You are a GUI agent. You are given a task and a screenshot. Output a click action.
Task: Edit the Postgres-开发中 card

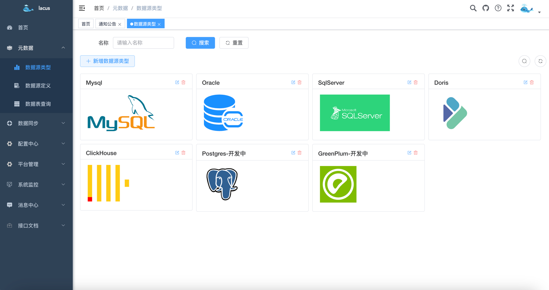pos(293,152)
